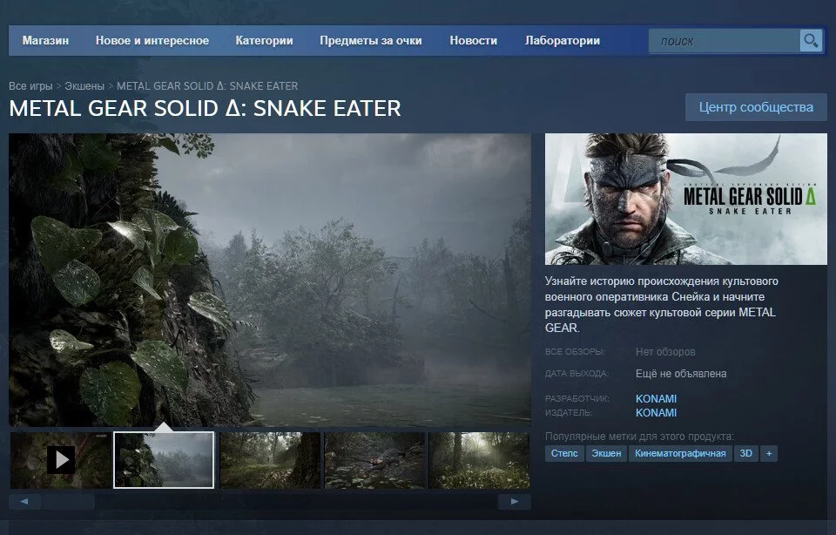Play the trailer video thumbnail
The height and width of the screenshot is (535, 836).
(x=61, y=460)
